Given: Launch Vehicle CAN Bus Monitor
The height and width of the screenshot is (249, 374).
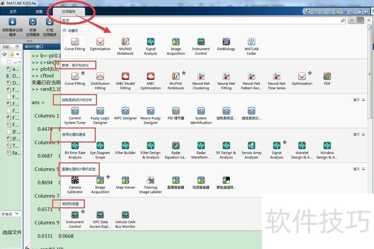Looking at the screenshot, I should 125,220.
